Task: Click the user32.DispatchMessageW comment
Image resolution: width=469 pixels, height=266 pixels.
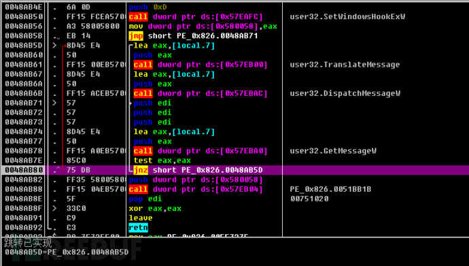Action: pos(345,93)
